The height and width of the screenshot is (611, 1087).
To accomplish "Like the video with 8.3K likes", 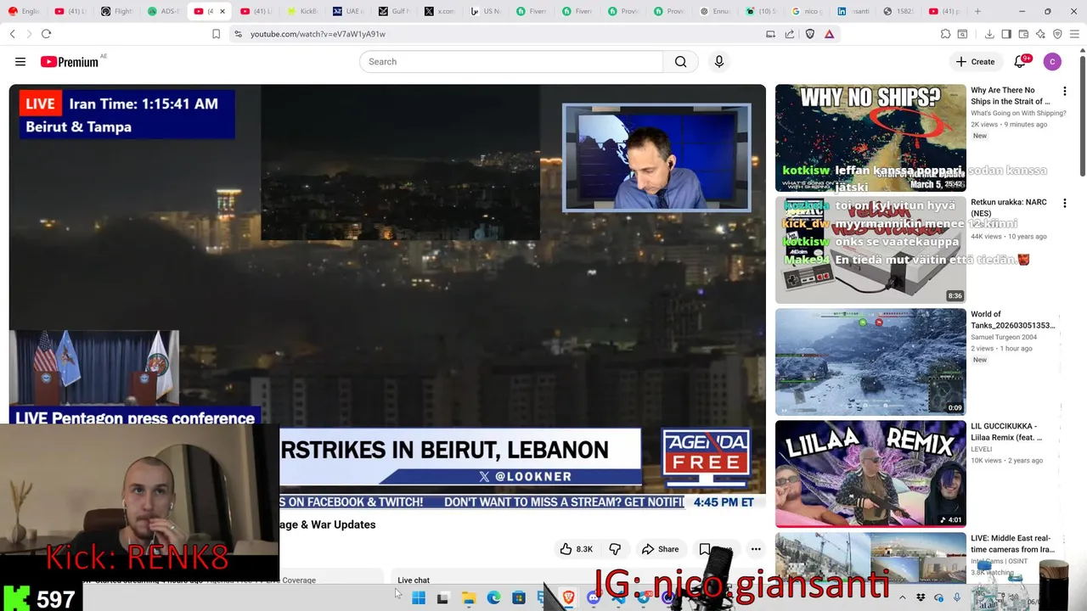I will 576,549.
